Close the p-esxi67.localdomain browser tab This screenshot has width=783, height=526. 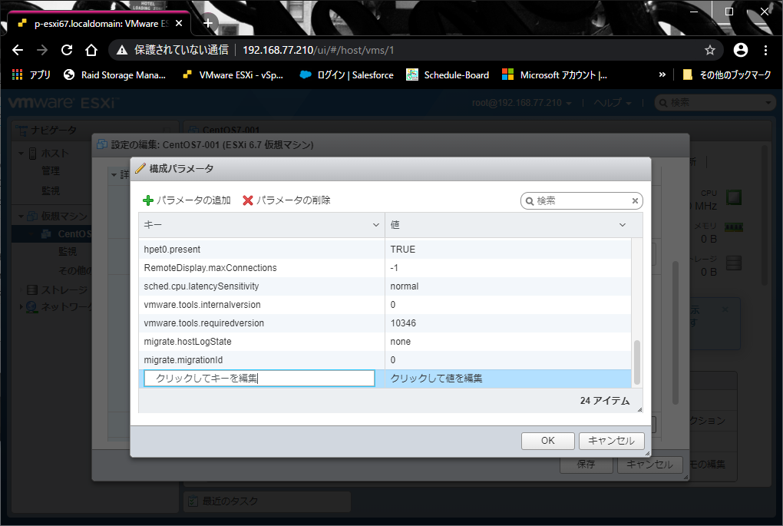pyautogui.click(x=179, y=24)
